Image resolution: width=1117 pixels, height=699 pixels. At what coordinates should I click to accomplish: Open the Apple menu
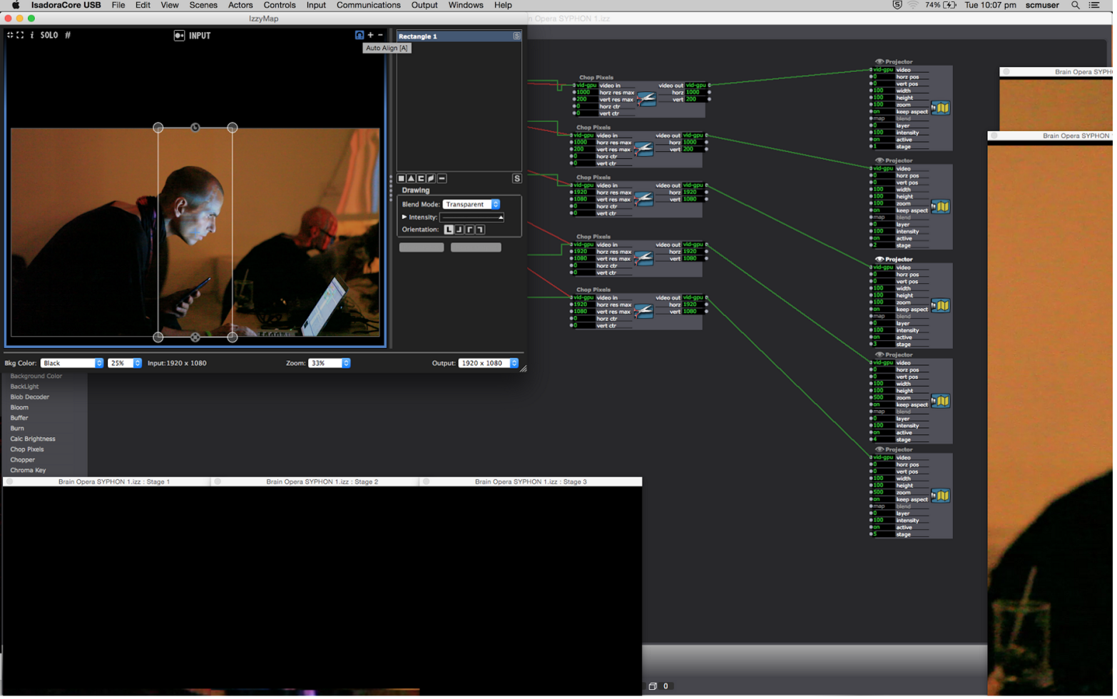(16, 5)
